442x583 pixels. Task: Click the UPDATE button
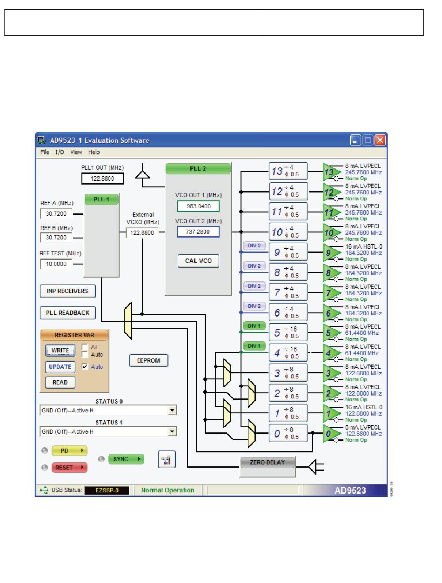(60, 367)
